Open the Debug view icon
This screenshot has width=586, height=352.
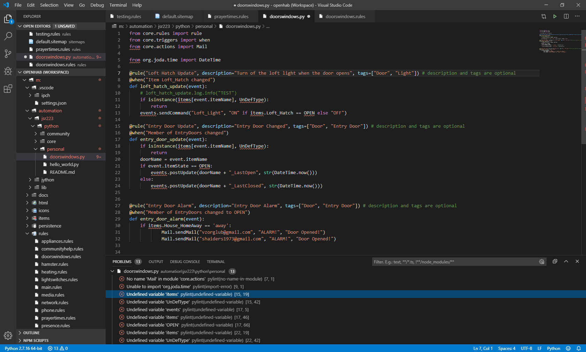click(x=8, y=71)
